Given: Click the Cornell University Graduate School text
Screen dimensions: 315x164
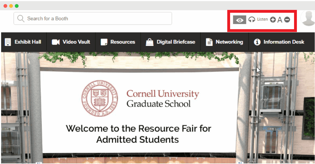Looking at the screenshot, I should pos(162,99).
